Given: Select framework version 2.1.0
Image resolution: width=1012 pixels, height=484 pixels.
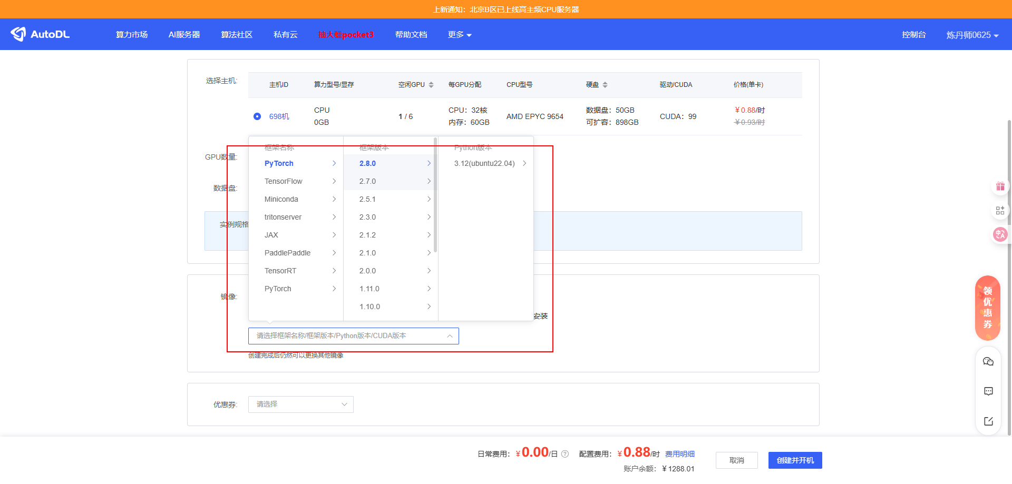Looking at the screenshot, I should [391, 253].
